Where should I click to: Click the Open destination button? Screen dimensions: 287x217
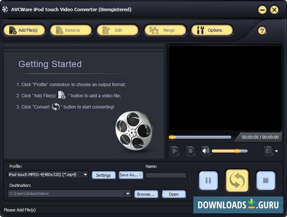coord(174,194)
